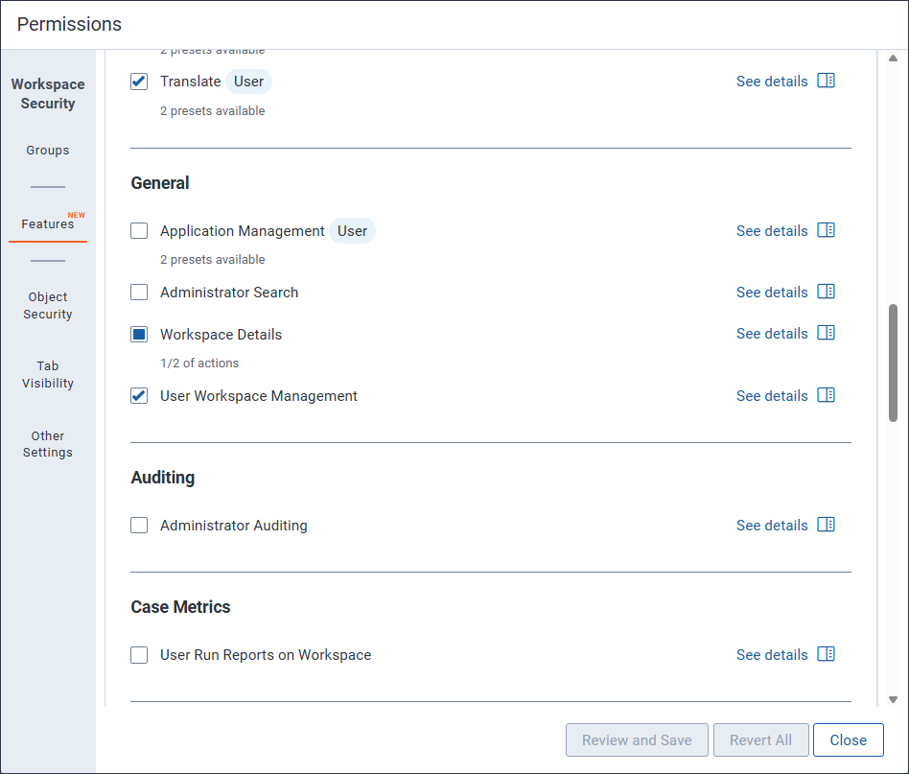This screenshot has width=909, height=774.
Task: Click the General section heading
Action: click(x=160, y=183)
